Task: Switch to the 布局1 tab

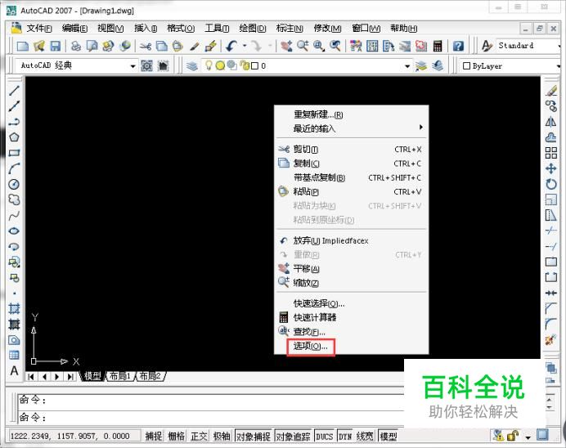Action: click(x=120, y=376)
